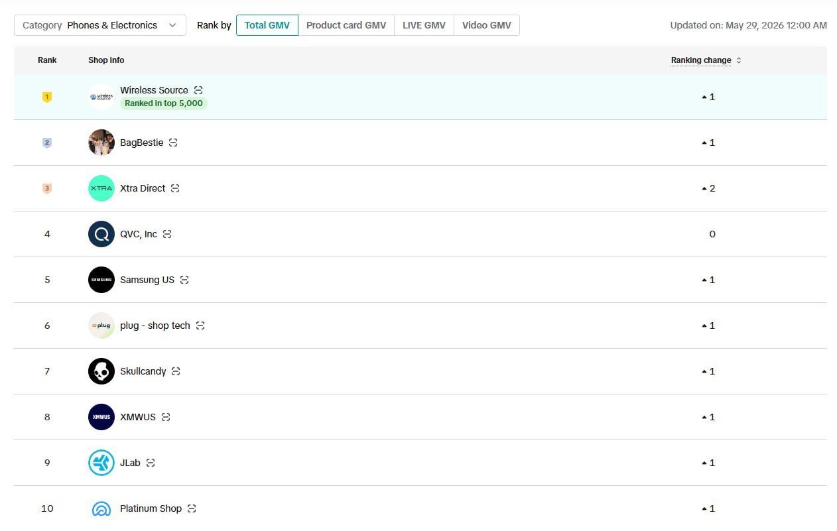
Task: Click the JLab shop name
Action: 130,463
